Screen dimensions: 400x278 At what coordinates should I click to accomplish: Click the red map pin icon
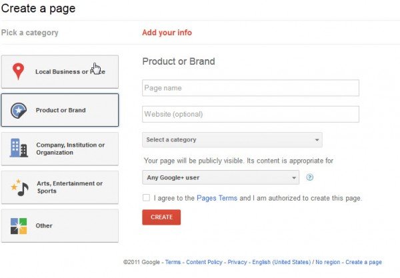[19, 71]
